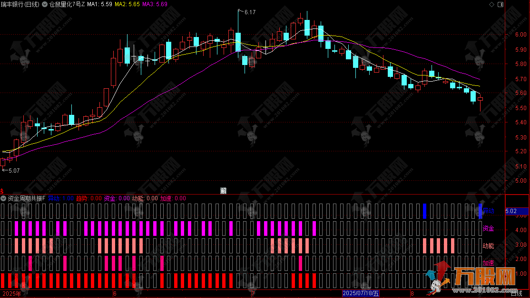Open the 日线 period selector at bottom right
Viewport: 530px width, 298px height.
[517, 294]
